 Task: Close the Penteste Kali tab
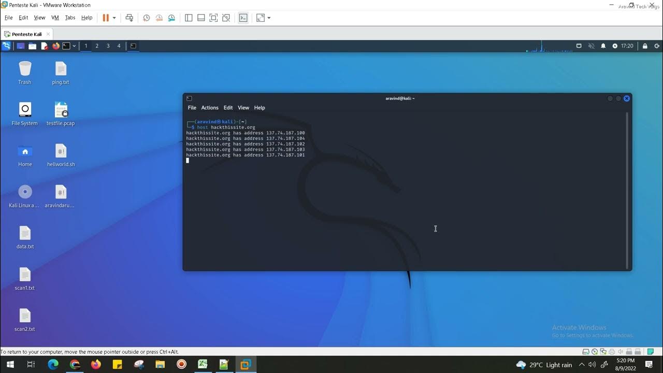tap(48, 34)
